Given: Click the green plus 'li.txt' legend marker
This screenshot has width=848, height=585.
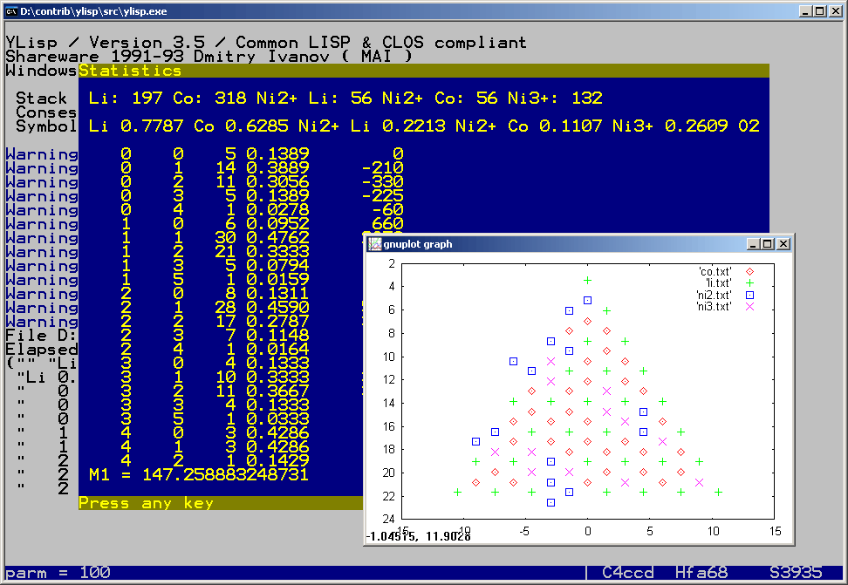Looking at the screenshot, I should tap(749, 283).
